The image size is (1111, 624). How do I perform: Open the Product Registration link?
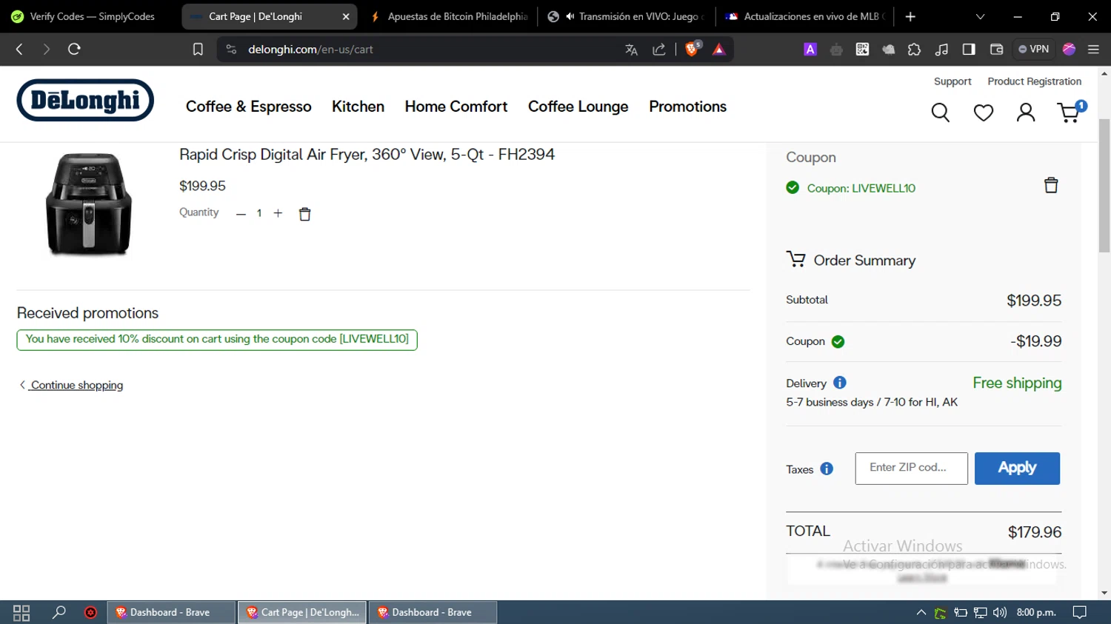coord(1034,81)
